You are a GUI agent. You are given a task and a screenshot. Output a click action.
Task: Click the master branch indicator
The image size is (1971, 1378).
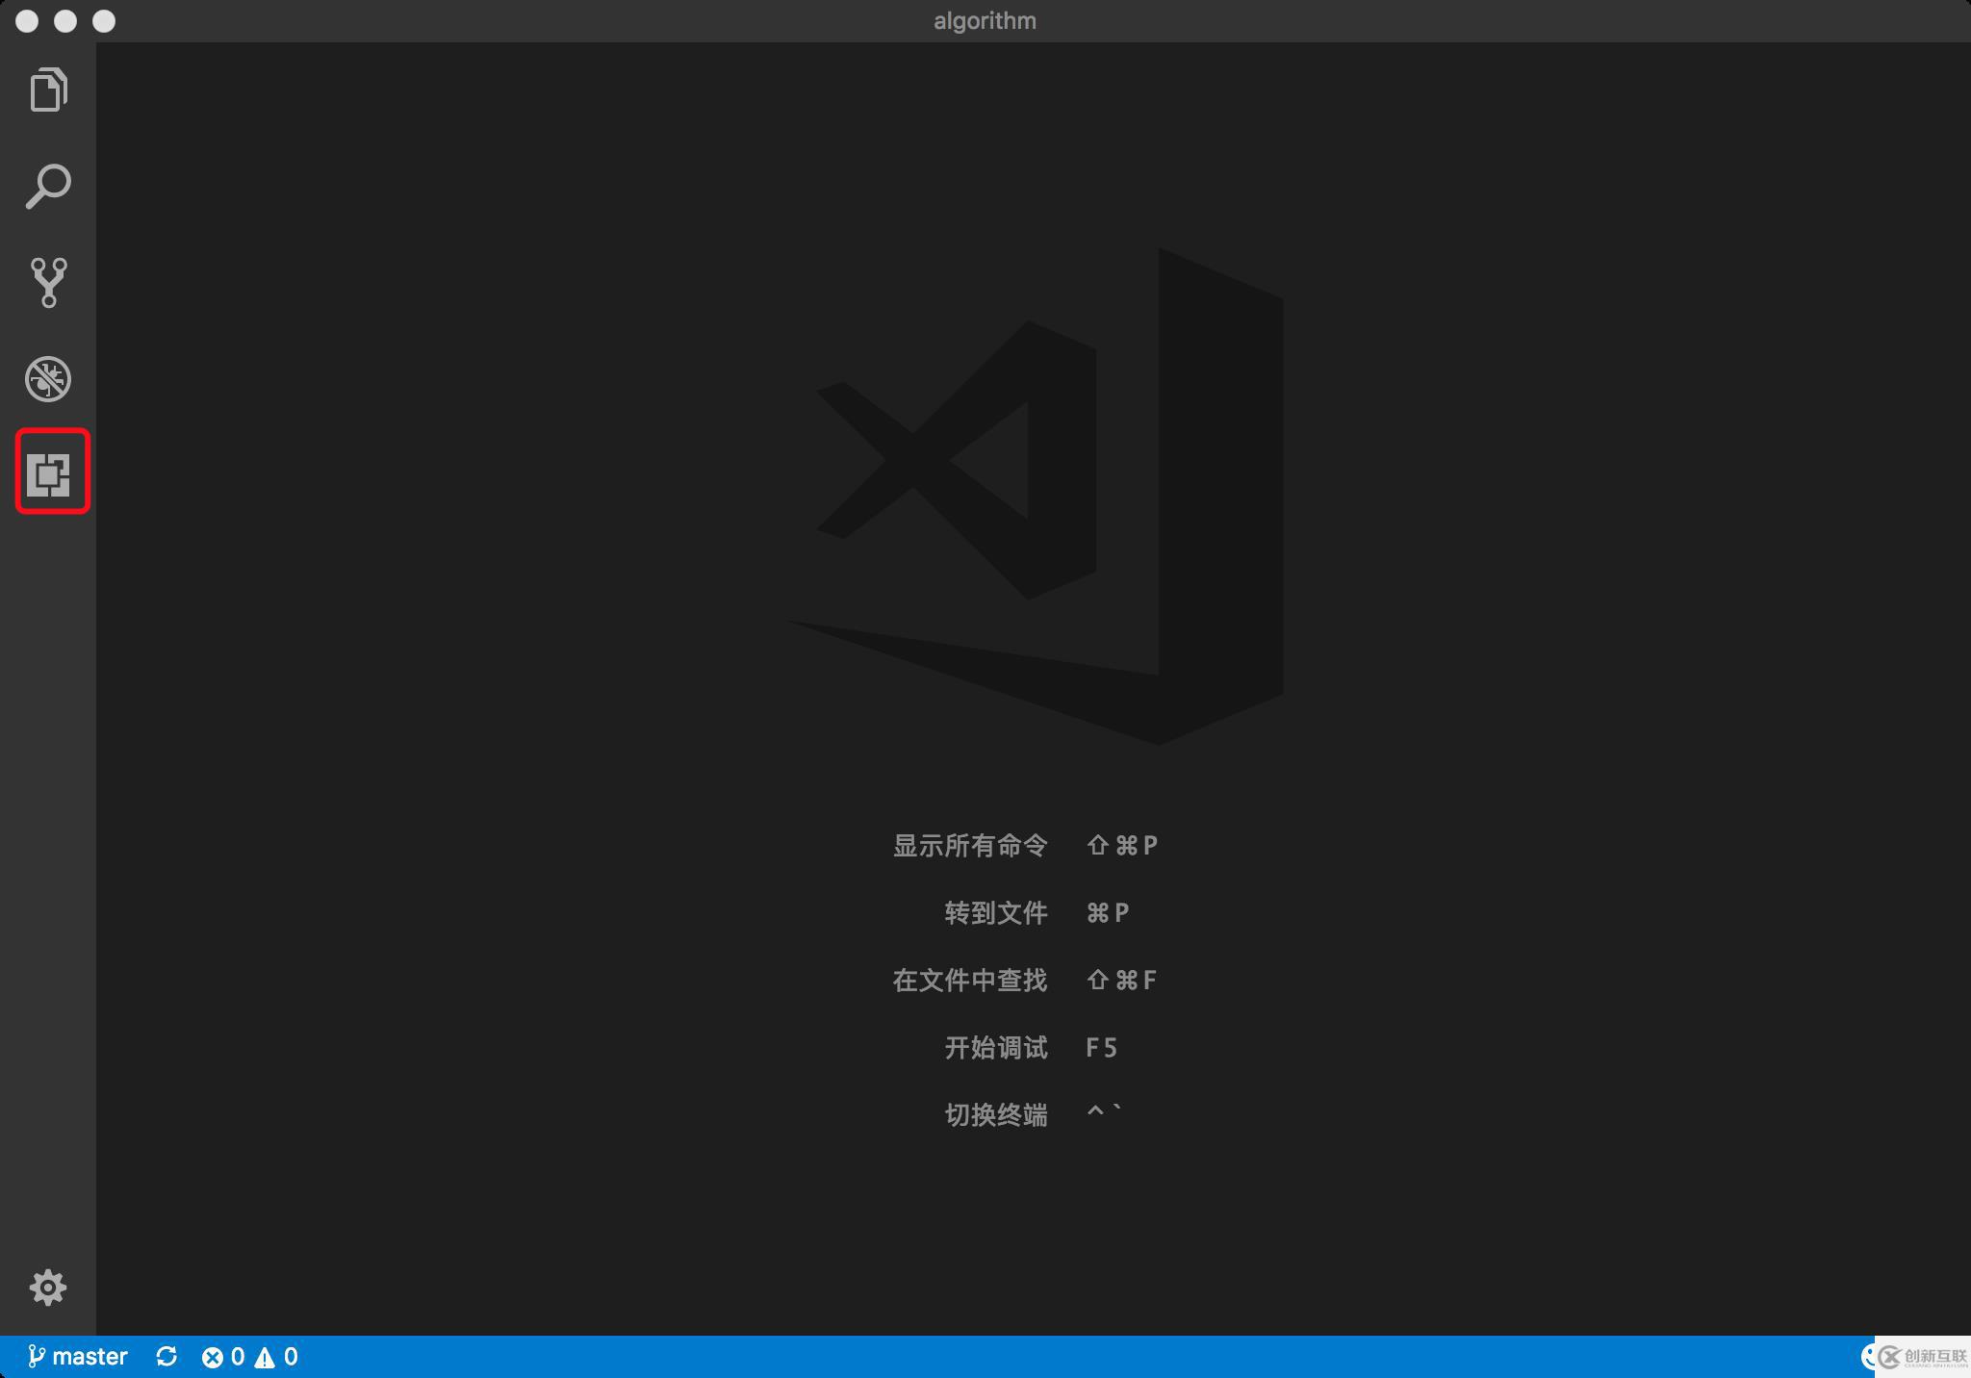78,1356
